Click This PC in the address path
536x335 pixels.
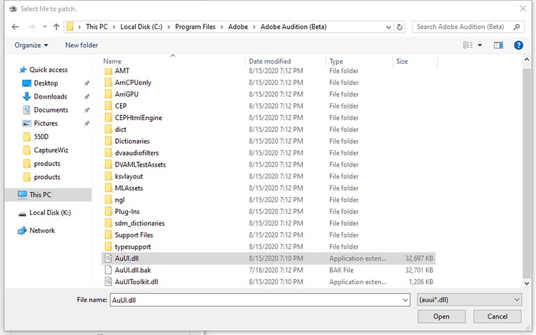coord(96,27)
